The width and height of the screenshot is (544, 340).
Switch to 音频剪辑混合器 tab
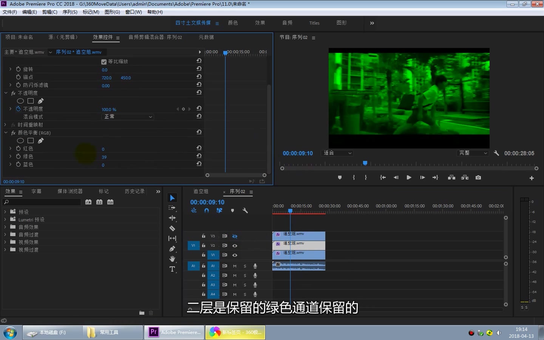(x=155, y=37)
